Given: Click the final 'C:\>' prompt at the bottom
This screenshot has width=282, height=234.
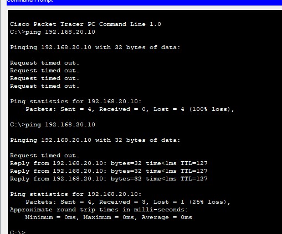Looking at the screenshot, I should pos(18,232).
